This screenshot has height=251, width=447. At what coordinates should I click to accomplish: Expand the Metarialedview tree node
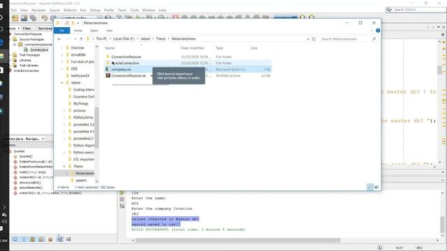(x=67, y=174)
